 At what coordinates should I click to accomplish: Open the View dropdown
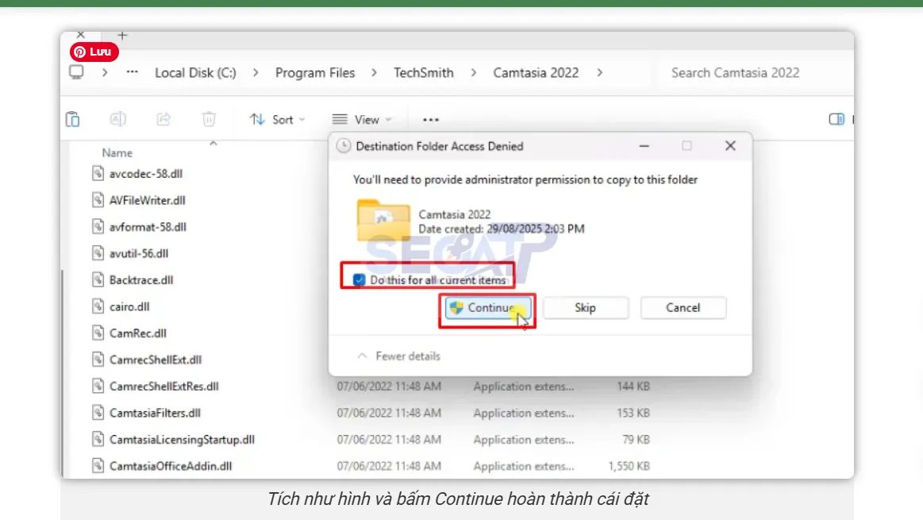point(362,118)
